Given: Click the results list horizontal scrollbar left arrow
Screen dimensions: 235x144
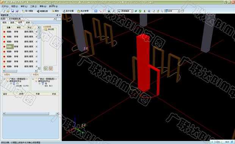Looking at the screenshot, I should click(4, 71).
